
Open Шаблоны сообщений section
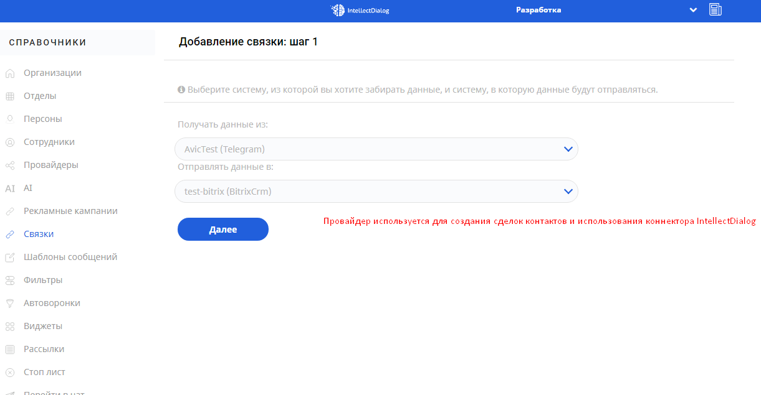tap(70, 257)
